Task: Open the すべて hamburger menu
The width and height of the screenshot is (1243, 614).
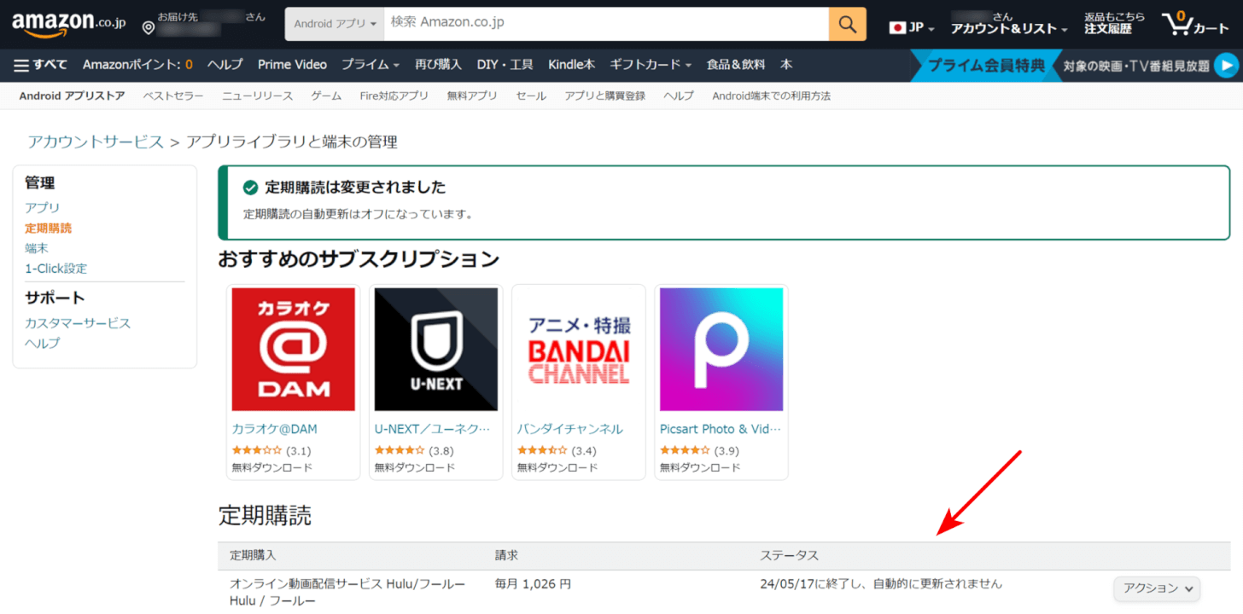Action: coord(41,65)
